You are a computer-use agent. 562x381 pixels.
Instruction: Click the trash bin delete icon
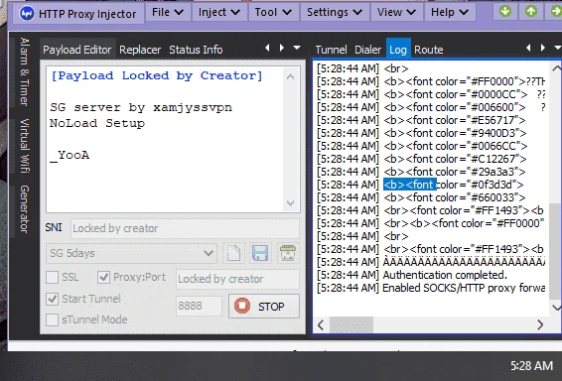[x=287, y=253]
